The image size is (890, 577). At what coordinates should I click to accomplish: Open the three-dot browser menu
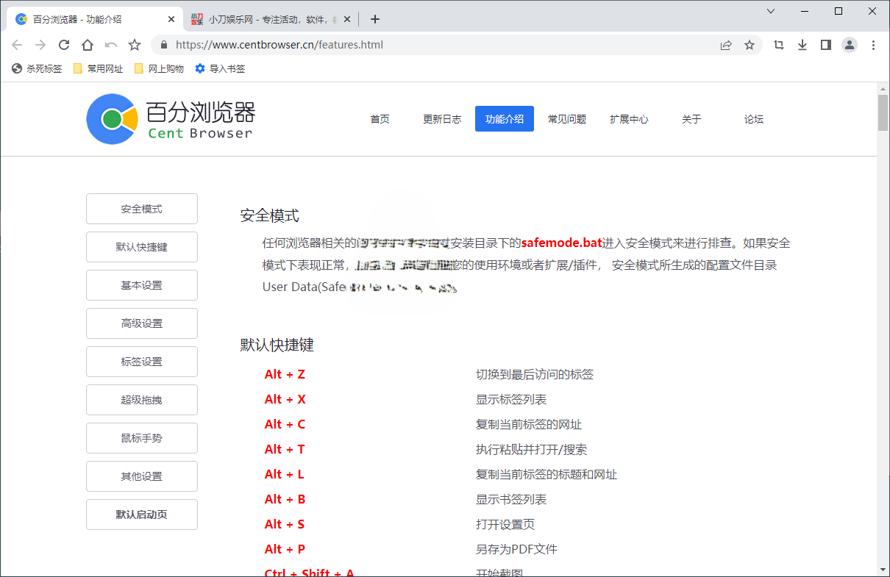873,45
